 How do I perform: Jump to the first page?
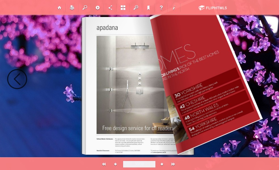tap(104, 164)
